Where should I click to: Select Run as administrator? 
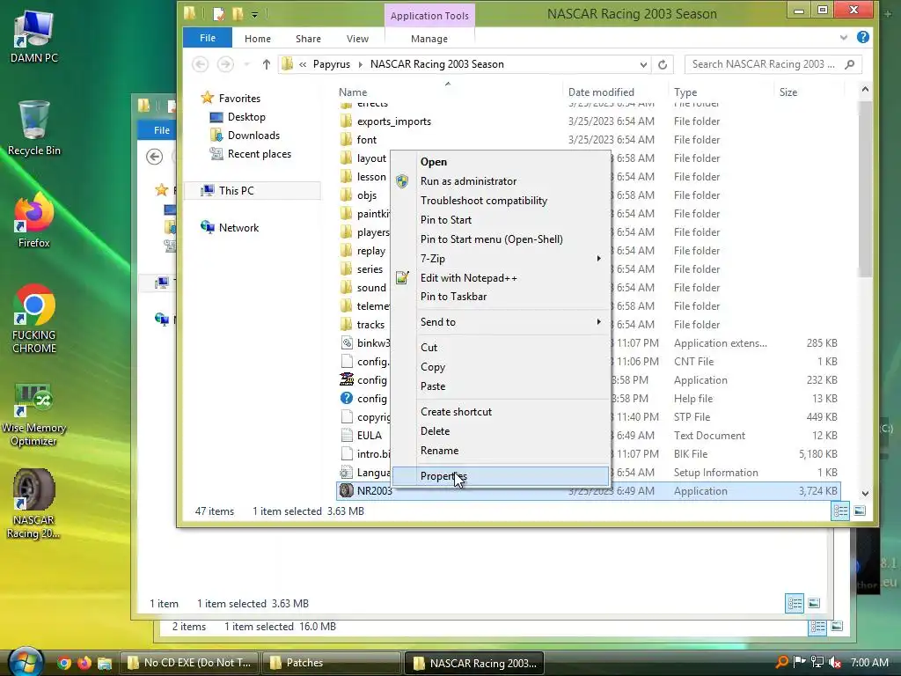[x=468, y=181]
